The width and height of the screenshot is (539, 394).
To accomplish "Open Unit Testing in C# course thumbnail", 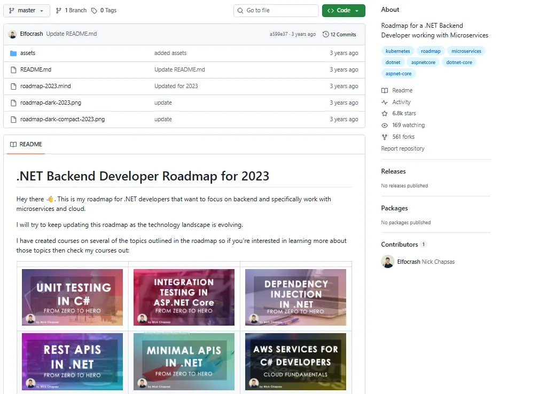I will point(72,297).
